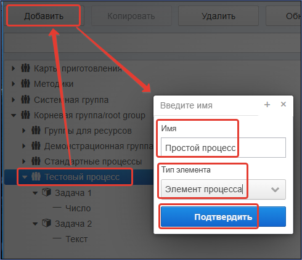The image size is (302, 260).
Task: Click the plus icon in dialog header
Action: (267, 105)
